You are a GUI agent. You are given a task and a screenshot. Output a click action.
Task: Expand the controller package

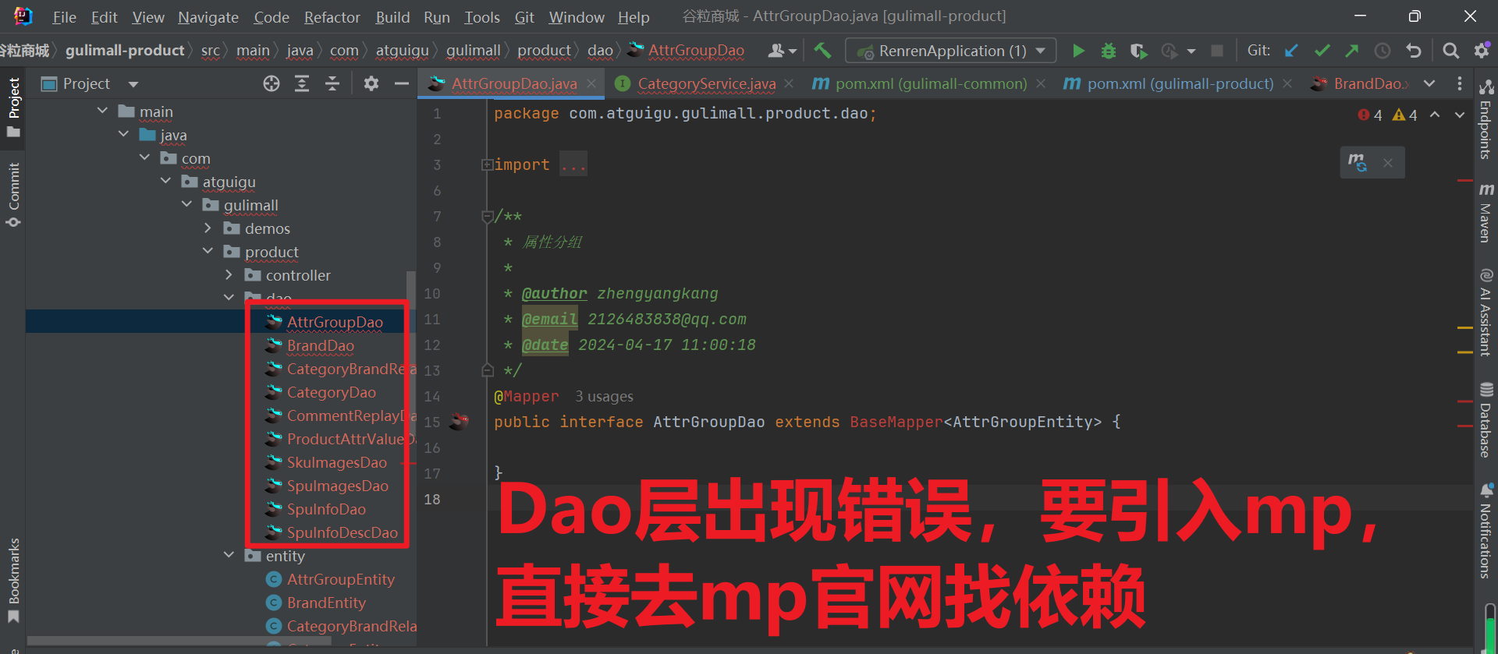tap(229, 275)
